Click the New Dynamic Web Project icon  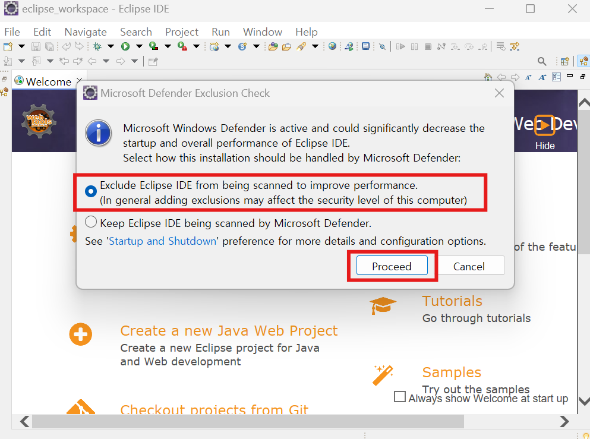(x=214, y=47)
